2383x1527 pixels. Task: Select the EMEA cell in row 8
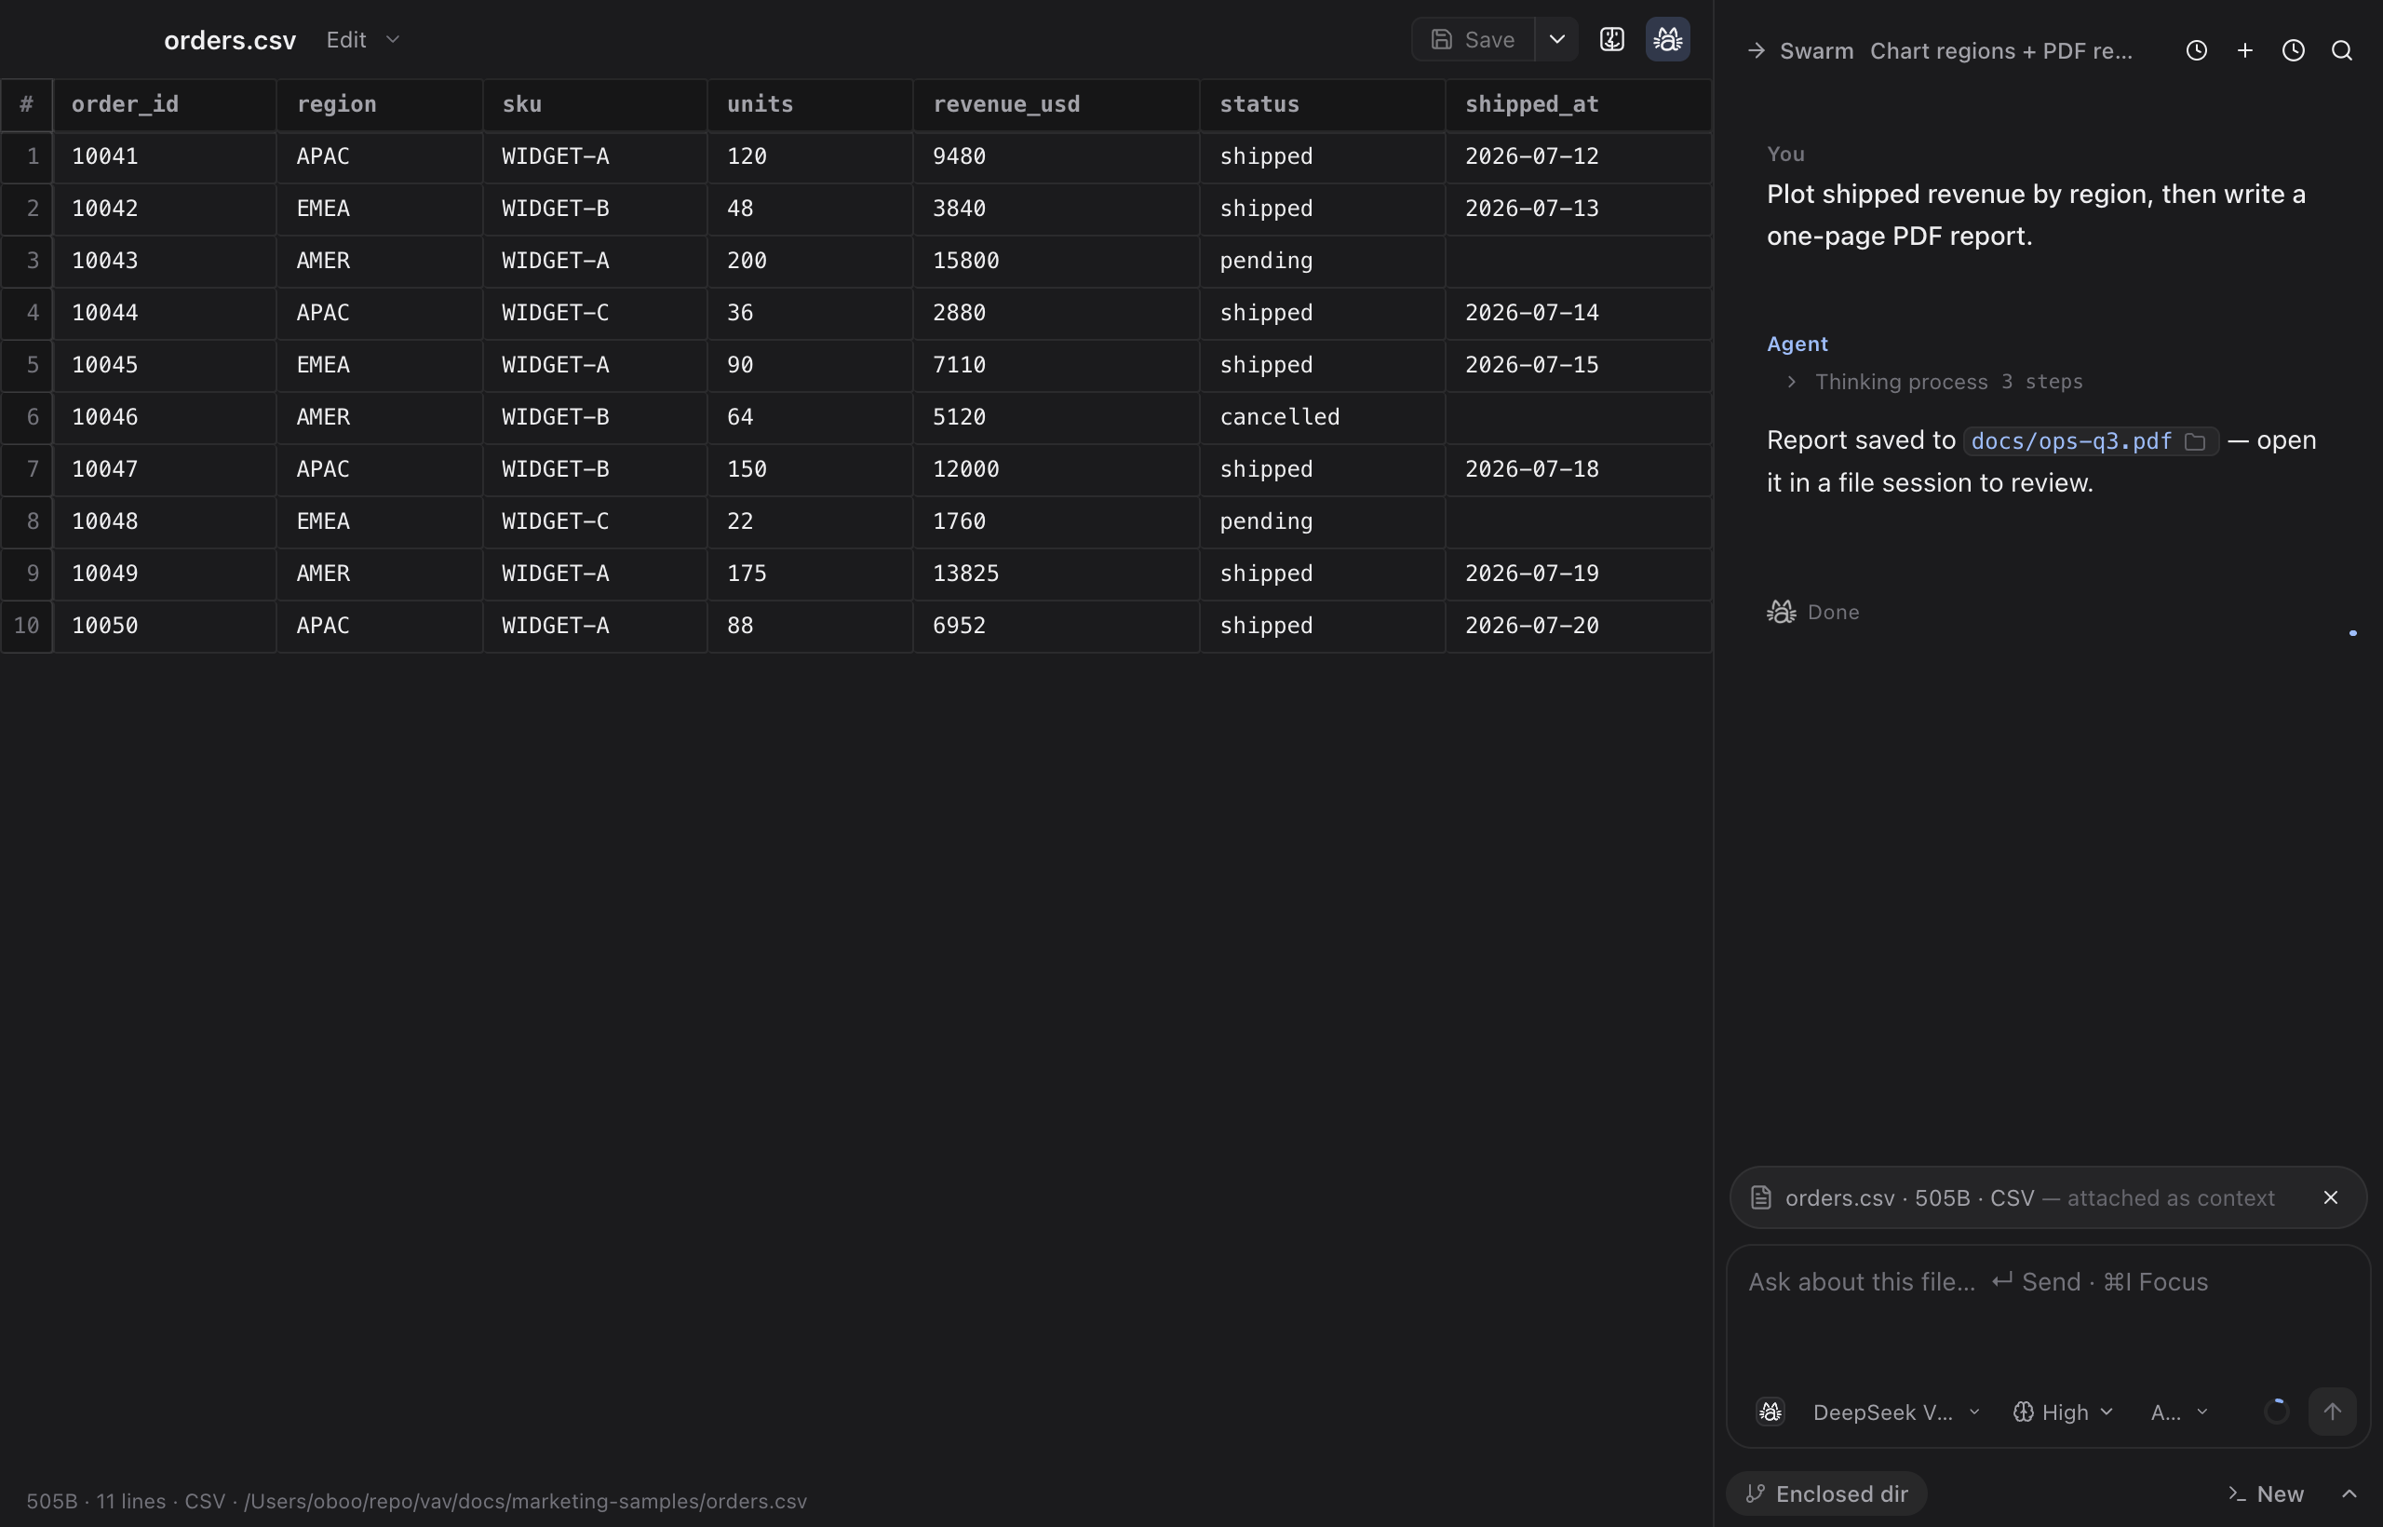pyautogui.click(x=380, y=521)
